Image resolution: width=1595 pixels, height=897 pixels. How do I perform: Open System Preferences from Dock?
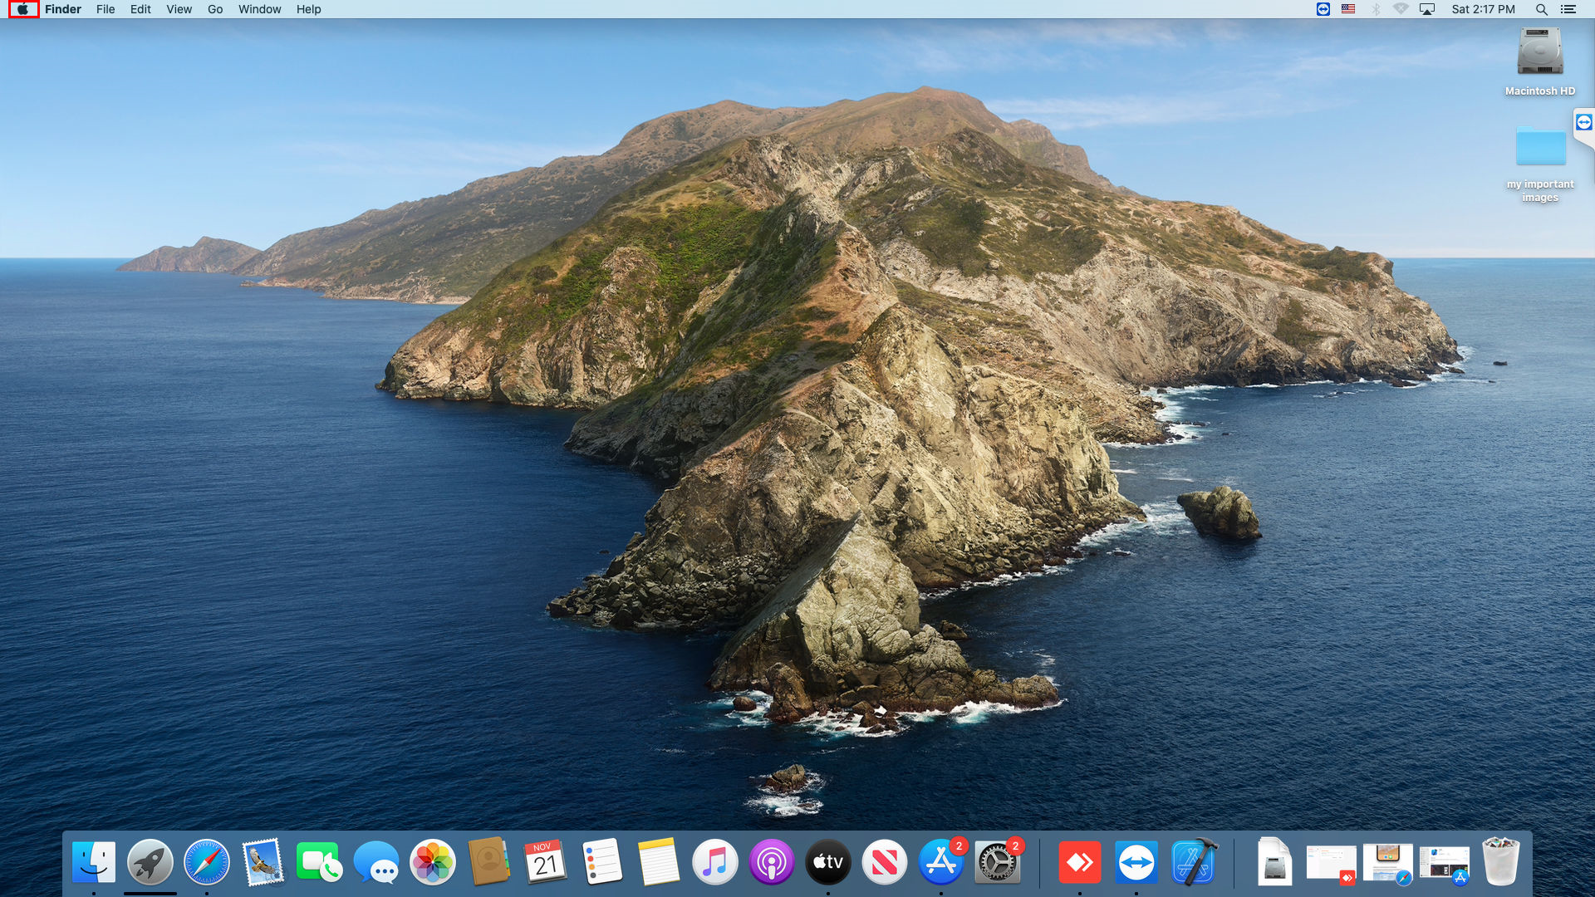[x=997, y=862]
